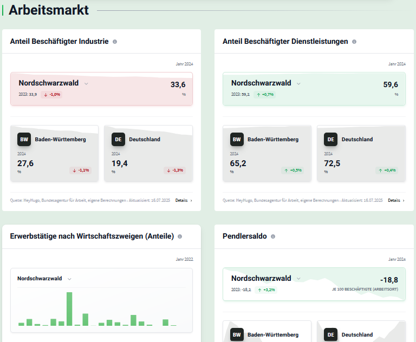Click the tallest green bar in chart

[69, 308]
